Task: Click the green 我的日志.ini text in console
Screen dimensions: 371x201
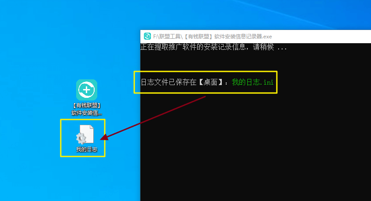Action: pos(253,82)
